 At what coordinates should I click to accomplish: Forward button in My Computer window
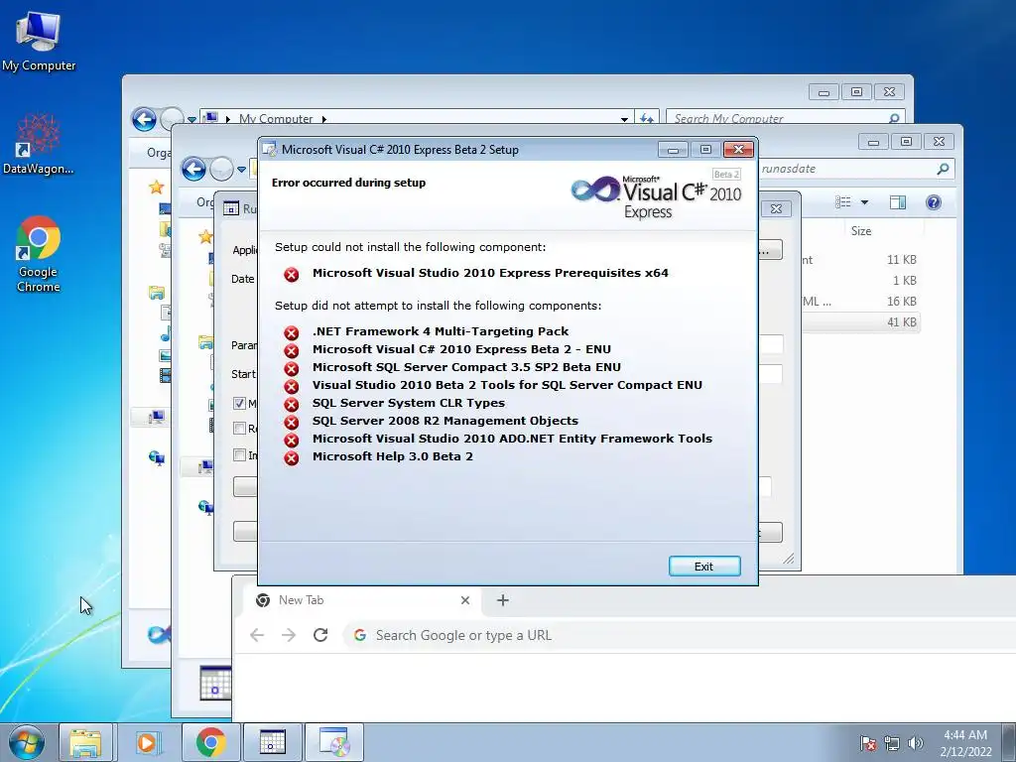point(172,119)
